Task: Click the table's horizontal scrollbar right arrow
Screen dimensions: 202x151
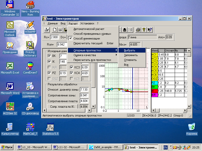Action: [185, 110]
